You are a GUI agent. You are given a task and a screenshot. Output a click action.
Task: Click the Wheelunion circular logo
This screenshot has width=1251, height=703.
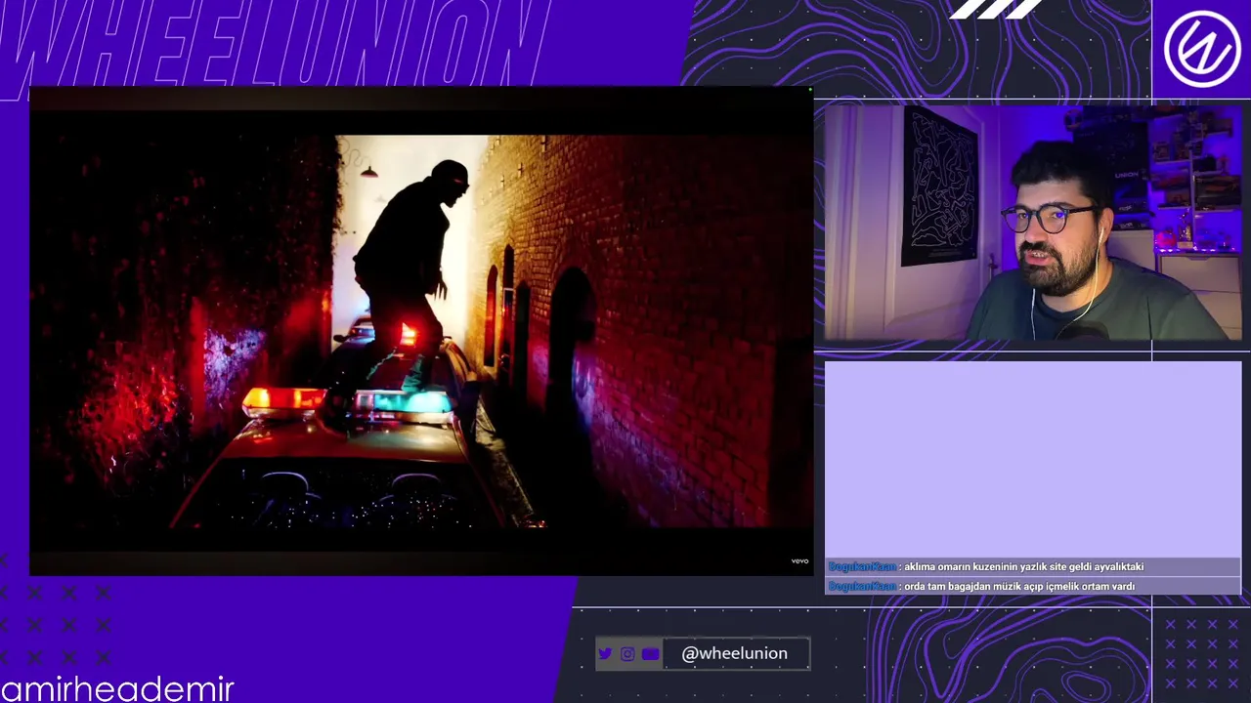[1202, 49]
